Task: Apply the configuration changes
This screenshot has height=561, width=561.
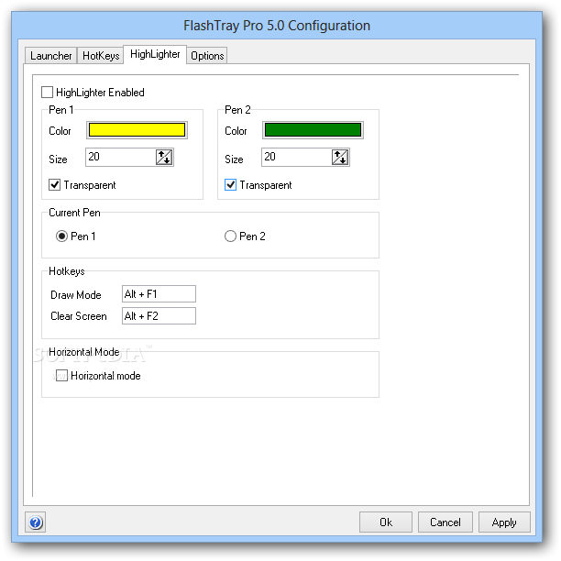Action: (x=504, y=522)
